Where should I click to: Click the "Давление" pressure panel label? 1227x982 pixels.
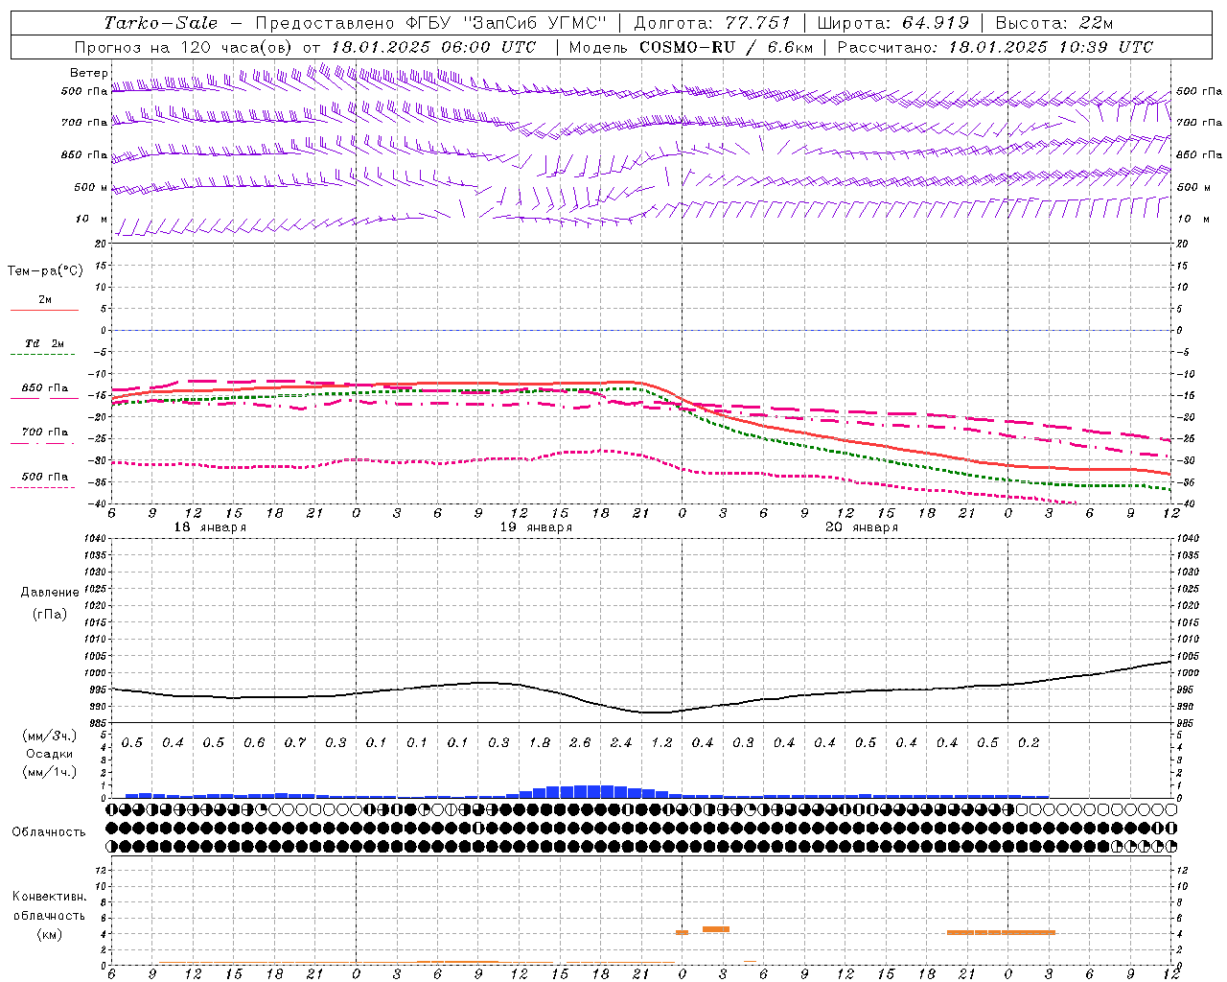point(49,593)
